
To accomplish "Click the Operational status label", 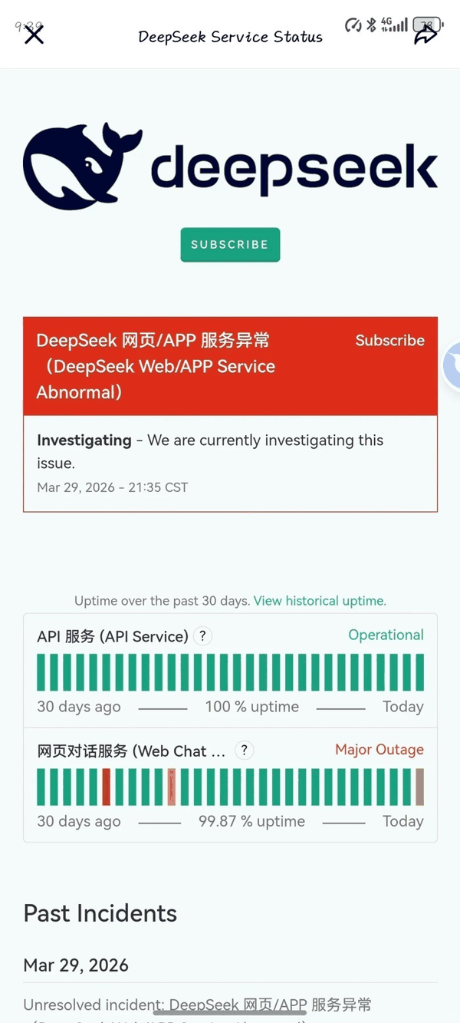I will pyautogui.click(x=386, y=635).
